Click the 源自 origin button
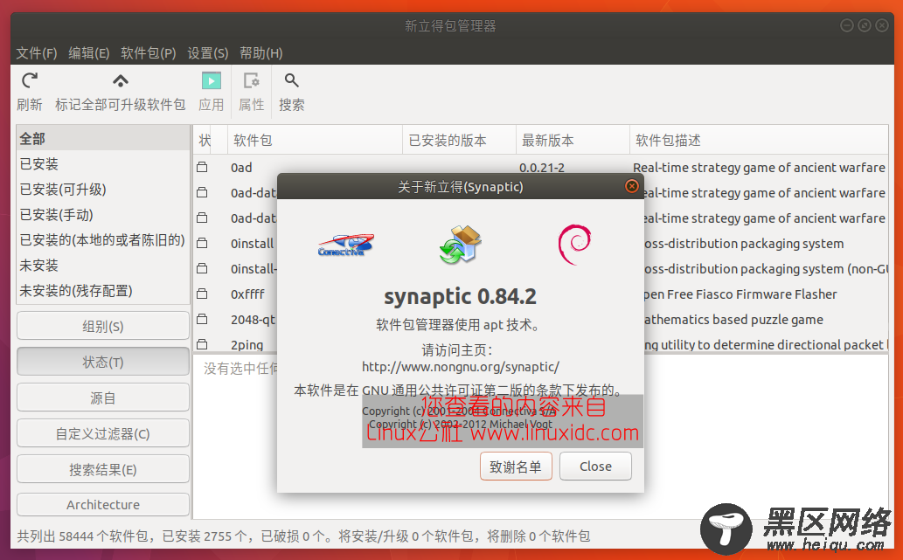This screenshot has width=903, height=560. pos(103,398)
